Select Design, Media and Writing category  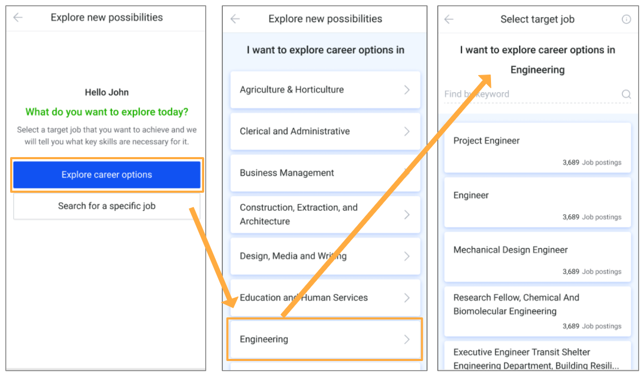pyautogui.click(x=325, y=256)
